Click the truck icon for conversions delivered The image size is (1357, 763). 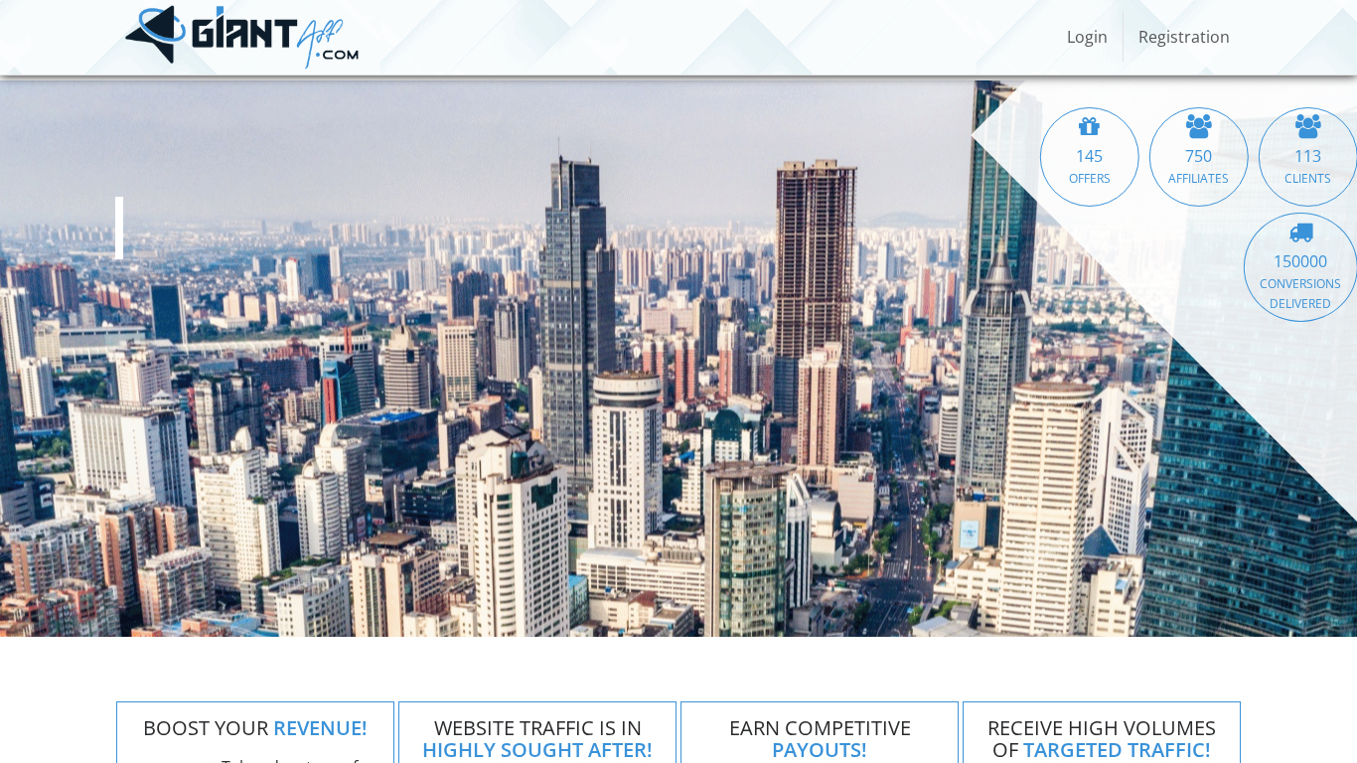pos(1300,232)
